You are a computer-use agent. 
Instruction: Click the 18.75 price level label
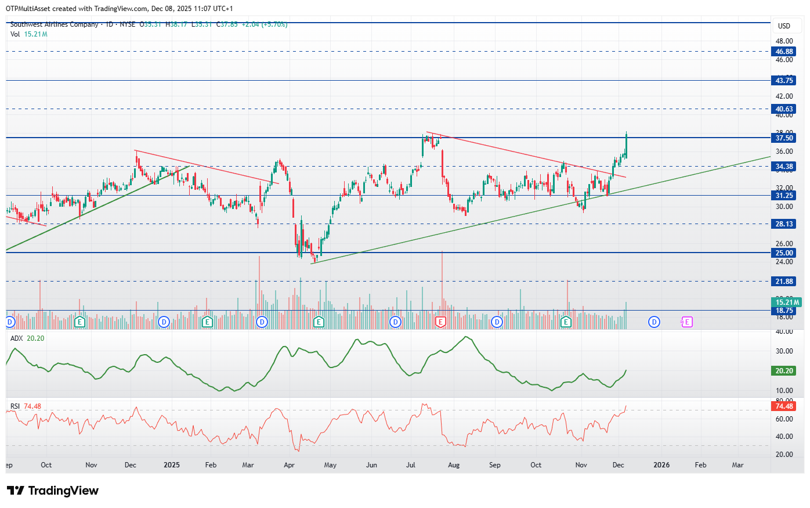(784, 311)
